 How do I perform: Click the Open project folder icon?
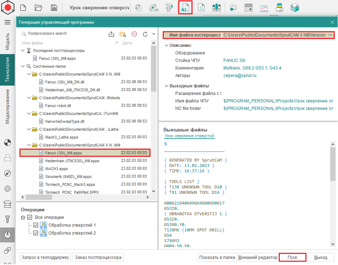click(38, 7)
